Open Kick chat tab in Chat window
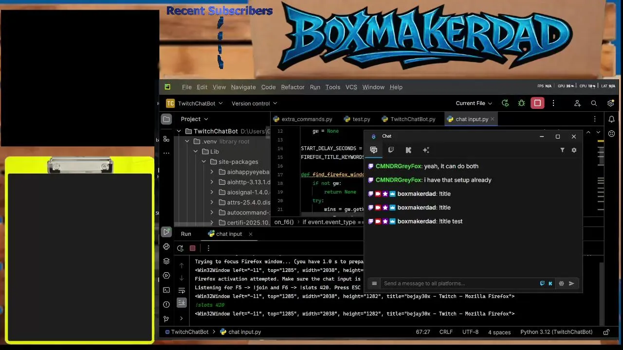The height and width of the screenshot is (350, 623). [x=408, y=150]
